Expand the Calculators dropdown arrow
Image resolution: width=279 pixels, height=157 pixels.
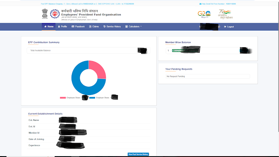tap(141, 27)
